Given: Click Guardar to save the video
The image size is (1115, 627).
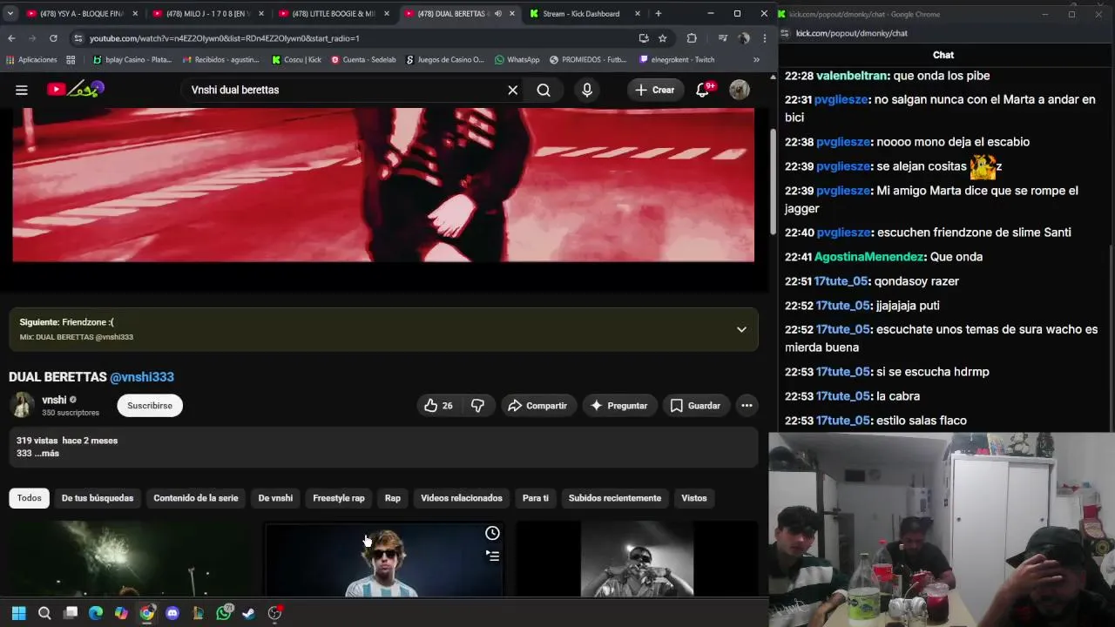Looking at the screenshot, I should 695,406.
